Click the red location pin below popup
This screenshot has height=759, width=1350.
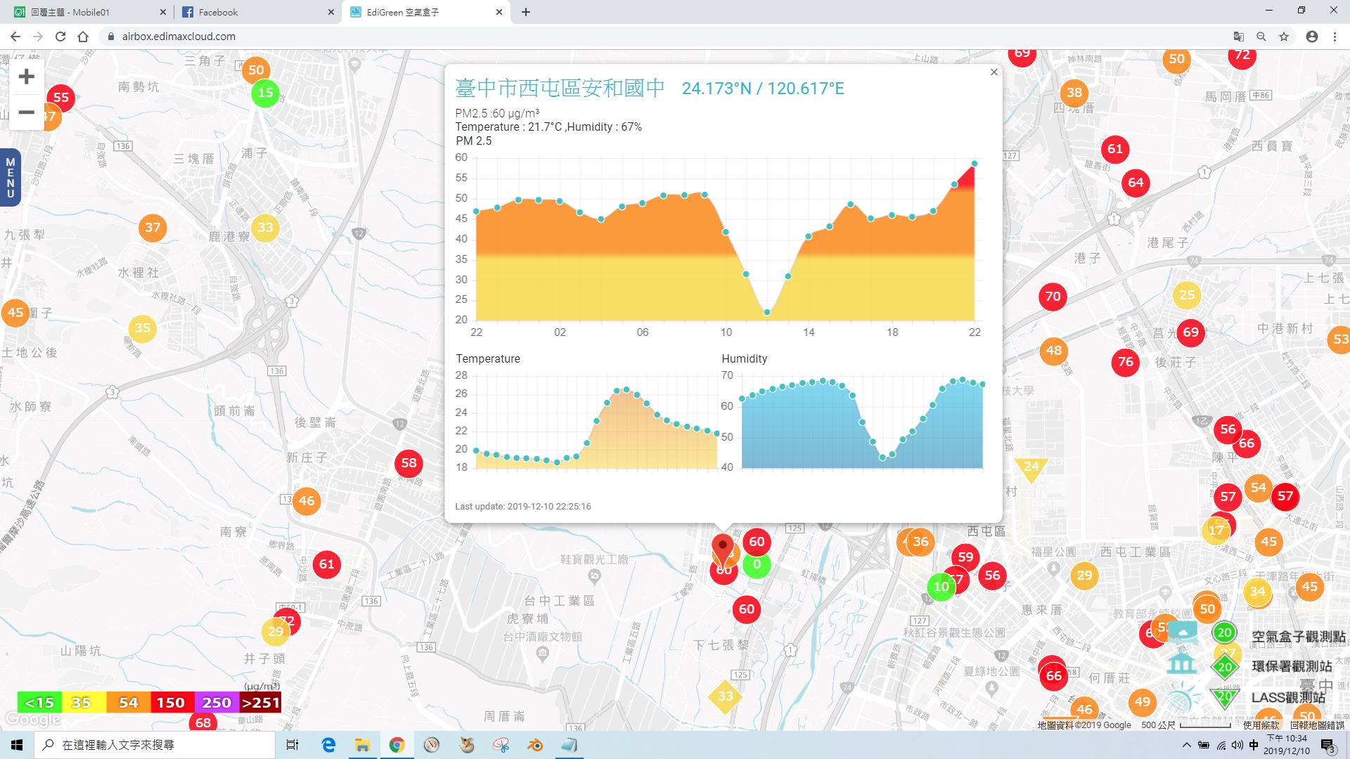[722, 549]
